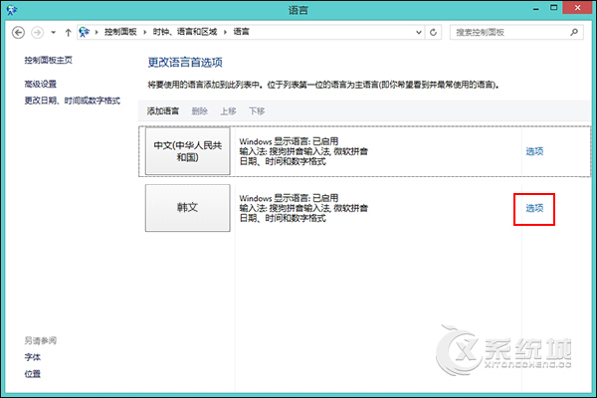Open the recent locations dropdown arrow
The width and height of the screenshot is (597, 398).
pos(54,33)
